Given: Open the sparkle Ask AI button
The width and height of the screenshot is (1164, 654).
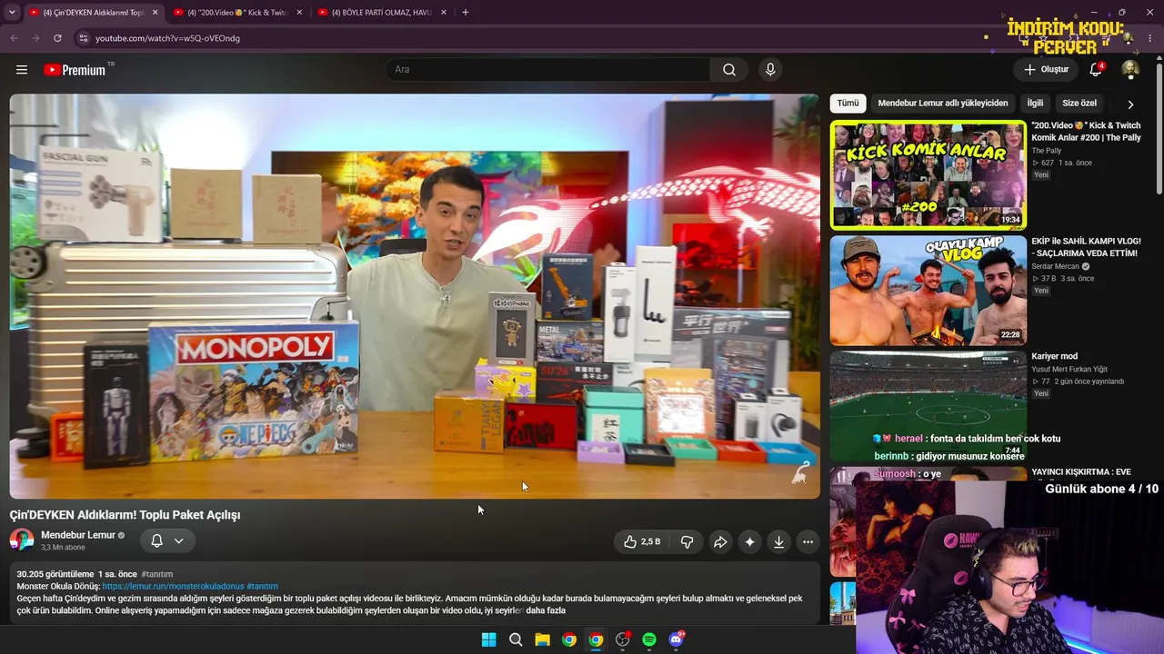Looking at the screenshot, I should pos(749,542).
